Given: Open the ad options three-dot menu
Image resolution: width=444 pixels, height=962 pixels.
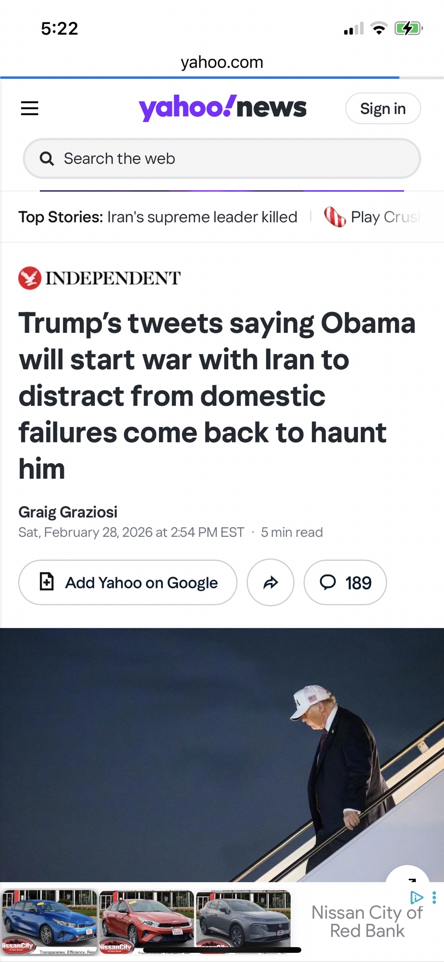Looking at the screenshot, I should tap(434, 898).
